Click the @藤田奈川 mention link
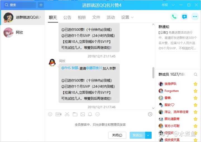 pyautogui.click(x=94, y=68)
